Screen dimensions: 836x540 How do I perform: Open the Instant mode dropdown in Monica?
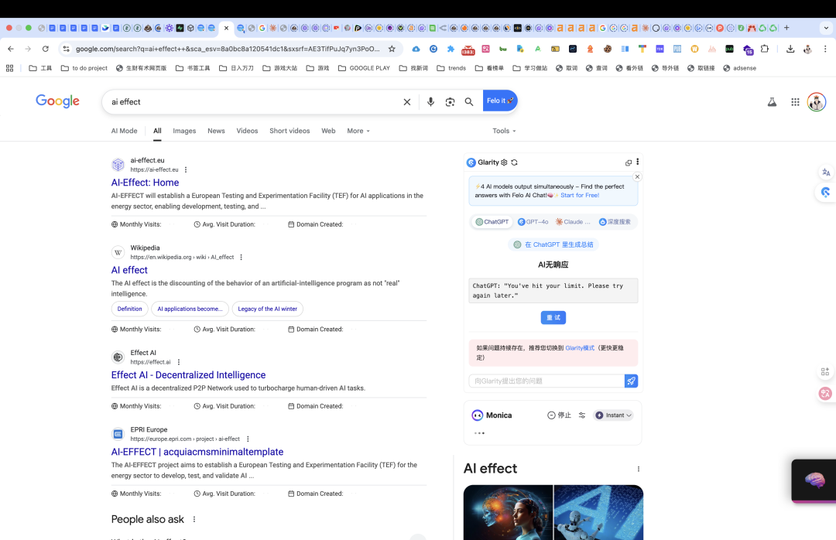[x=613, y=415]
